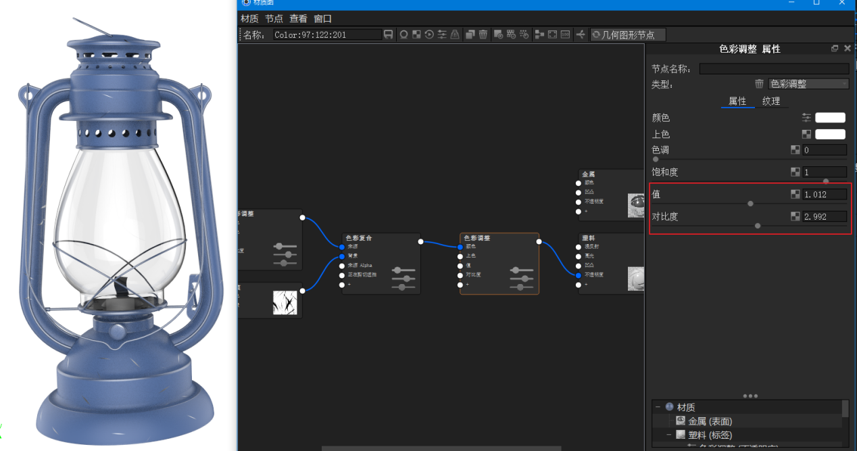This screenshot has width=857, height=451.
Task: Switch to the 属性 tab
Action: point(737,101)
